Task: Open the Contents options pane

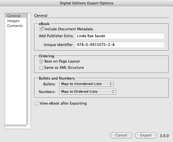Action: 15,26
